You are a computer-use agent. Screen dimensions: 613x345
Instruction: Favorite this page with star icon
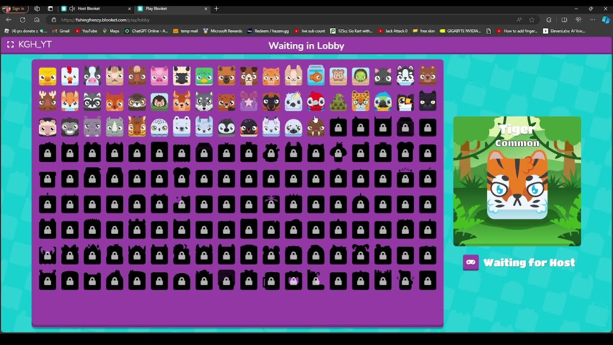[532, 20]
